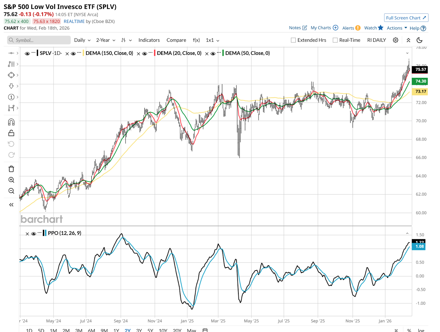
Task: Select the line drawing tool in the left toolbar
Action: coord(11,53)
